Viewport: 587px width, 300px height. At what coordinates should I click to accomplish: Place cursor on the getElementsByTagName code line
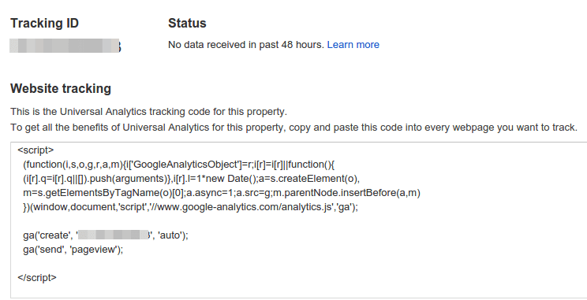[x=222, y=193]
